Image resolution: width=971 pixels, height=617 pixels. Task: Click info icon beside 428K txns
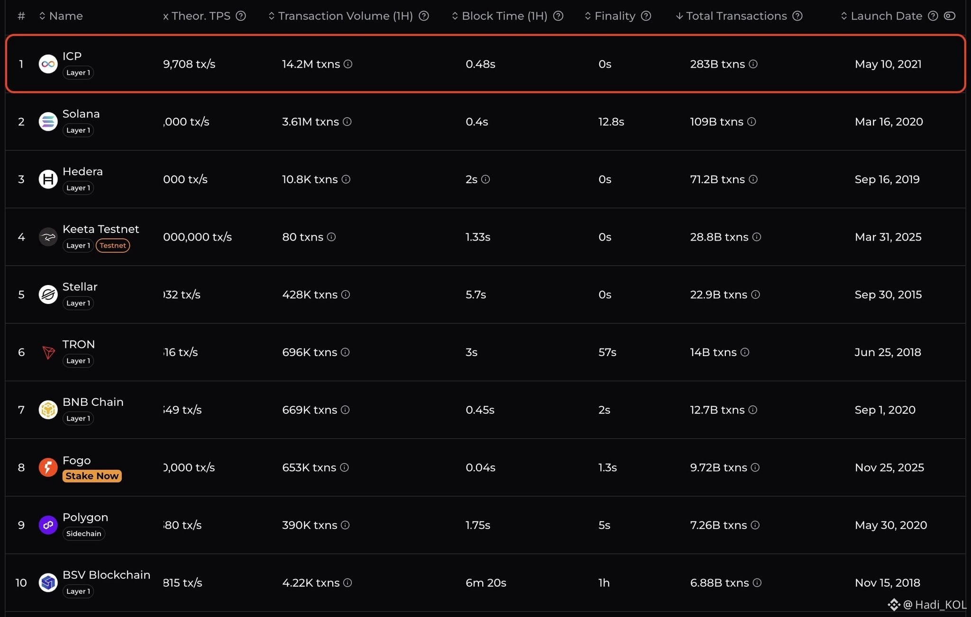pos(346,295)
